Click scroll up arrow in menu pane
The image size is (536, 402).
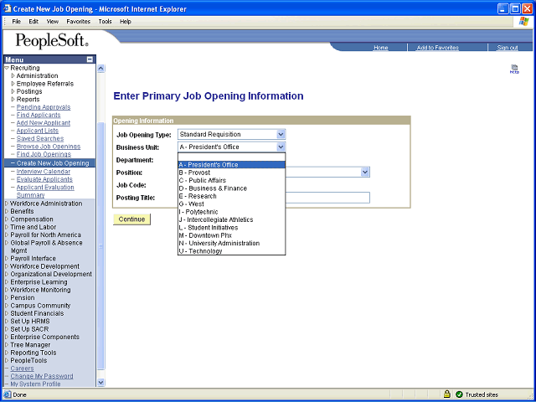click(100, 69)
